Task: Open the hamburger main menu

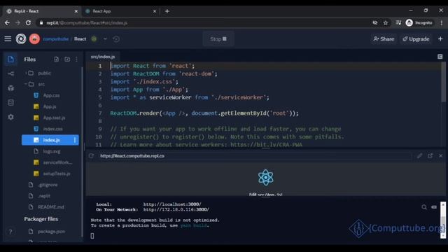Action: click(x=8, y=39)
